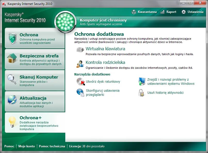
Task: Click the Wirtualna klawiatura description text
Action: (x=140, y=54)
